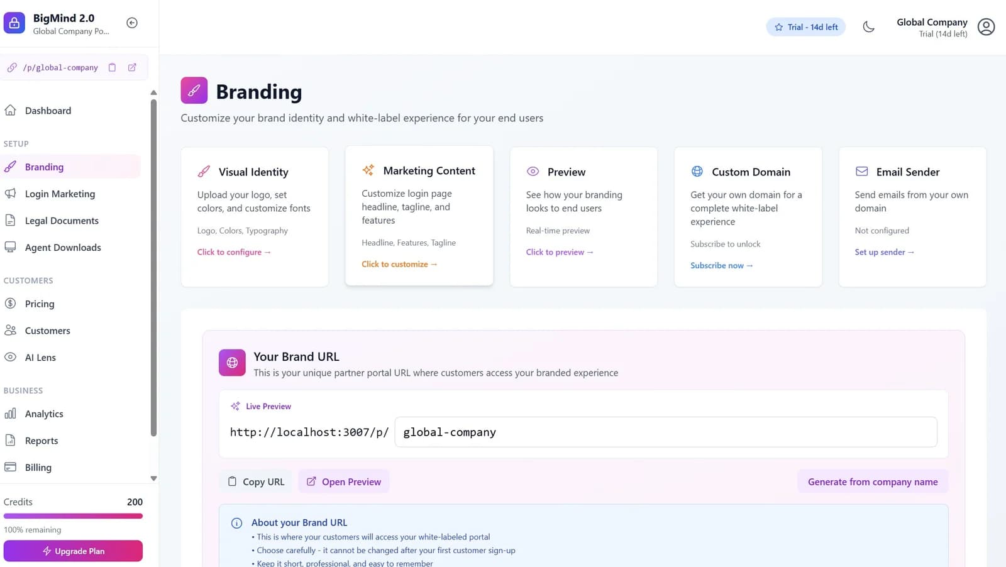Open the user account avatar menu
1006x567 pixels.
click(x=986, y=26)
